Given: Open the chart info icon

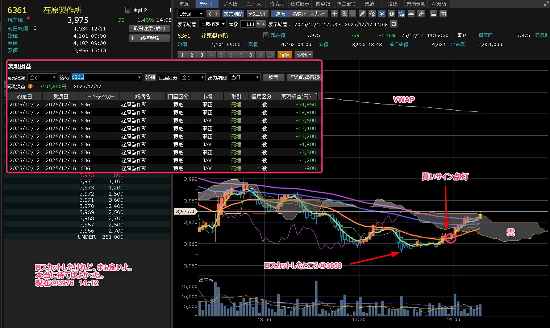Looking at the screenshot, I should coord(392,14).
